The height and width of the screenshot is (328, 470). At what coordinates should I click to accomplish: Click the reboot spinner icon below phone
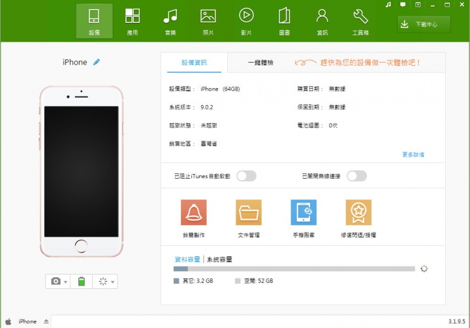click(103, 281)
